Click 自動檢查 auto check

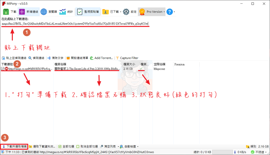click(x=128, y=147)
